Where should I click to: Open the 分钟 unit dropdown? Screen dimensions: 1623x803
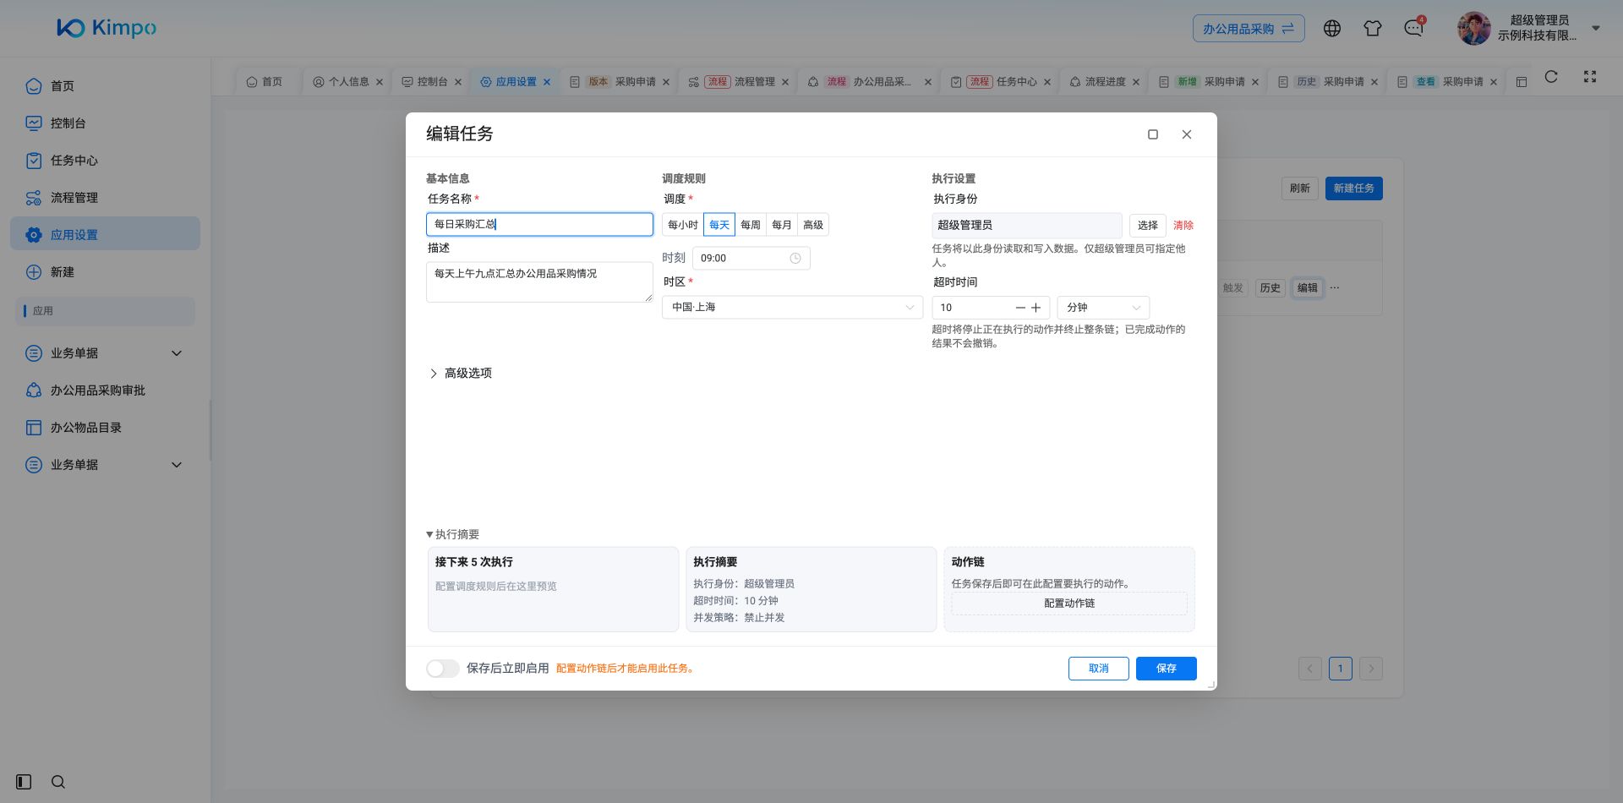(x=1103, y=308)
